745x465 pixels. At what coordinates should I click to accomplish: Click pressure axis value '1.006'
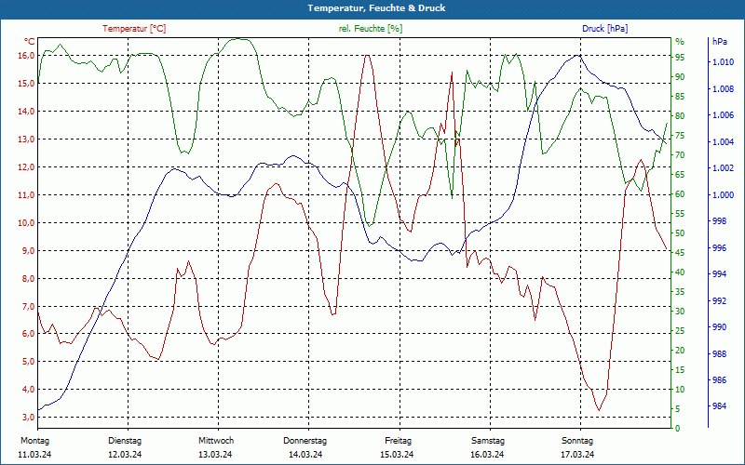tap(724, 115)
